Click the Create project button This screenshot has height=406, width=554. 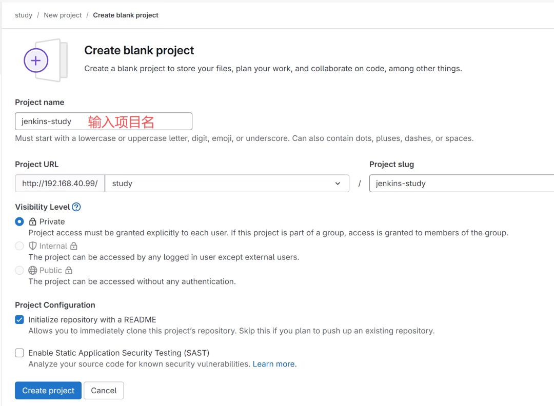[x=48, y=391]
